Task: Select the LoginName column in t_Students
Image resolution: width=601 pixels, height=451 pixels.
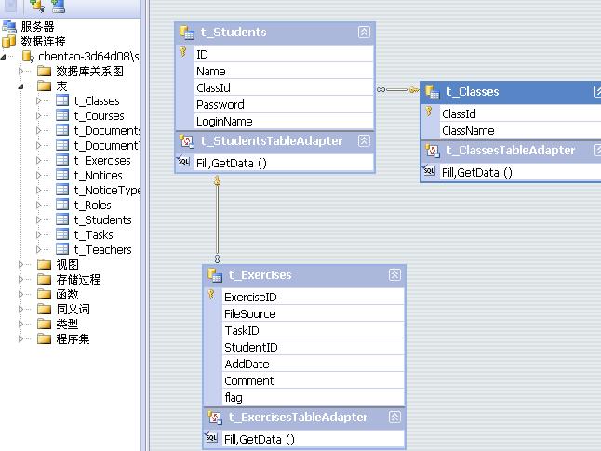Action: click(x=224, y=122)
